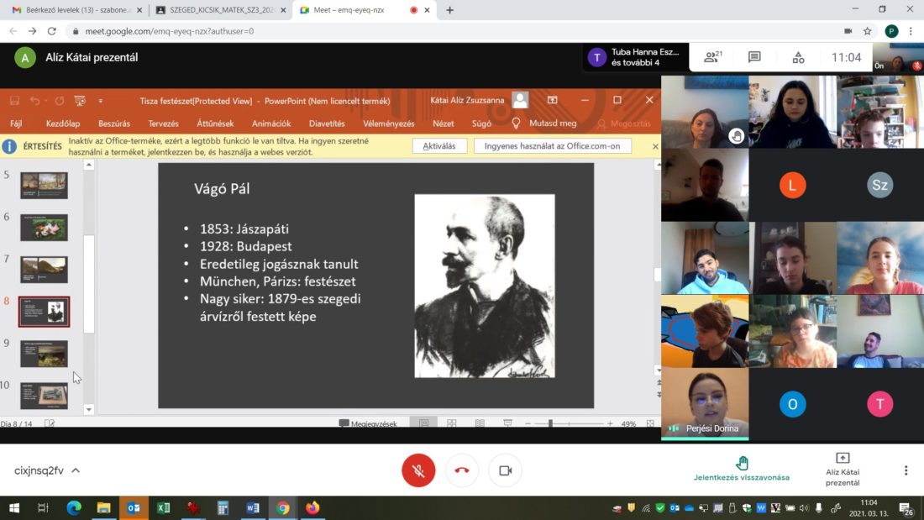Start Slide Show view icon in status bar

click(x=507, y=423)
